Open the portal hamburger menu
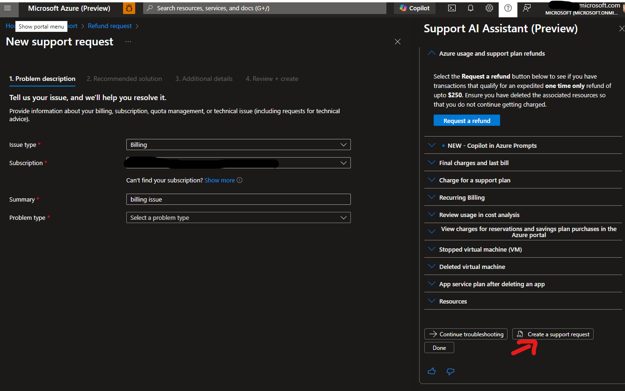This screenshot has height=391, width=625. [x=7, y=8]
